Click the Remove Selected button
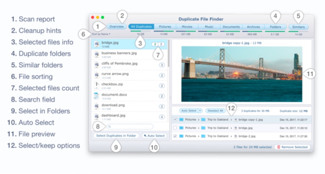This screenshot has width=325, height=174. (292, 147)
